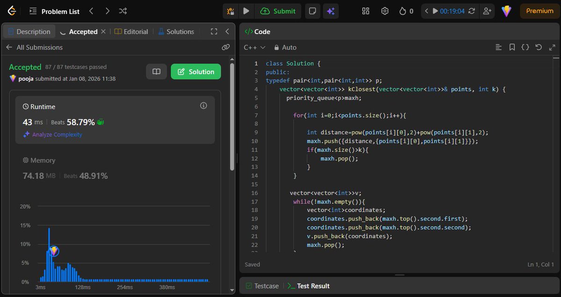561x297 pixels.
Task: Open the AI sparkle assistant
Action: (x=331, y=11)
